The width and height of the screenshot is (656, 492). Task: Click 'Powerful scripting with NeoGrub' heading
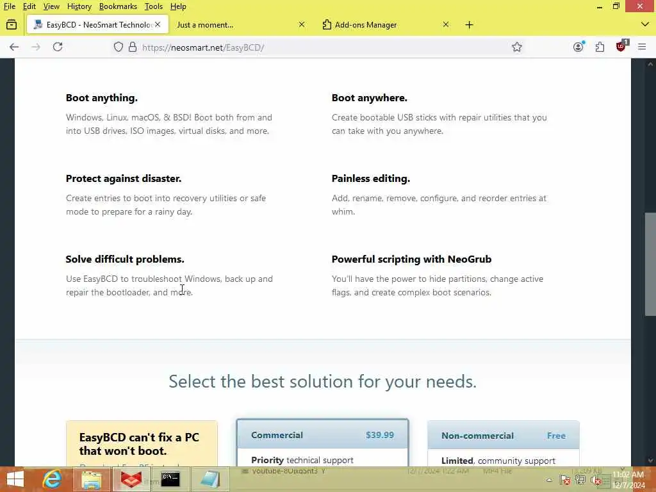click(411, 259)
